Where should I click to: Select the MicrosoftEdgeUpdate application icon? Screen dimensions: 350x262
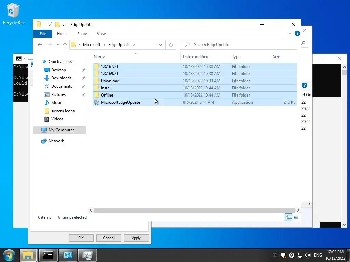97,102
